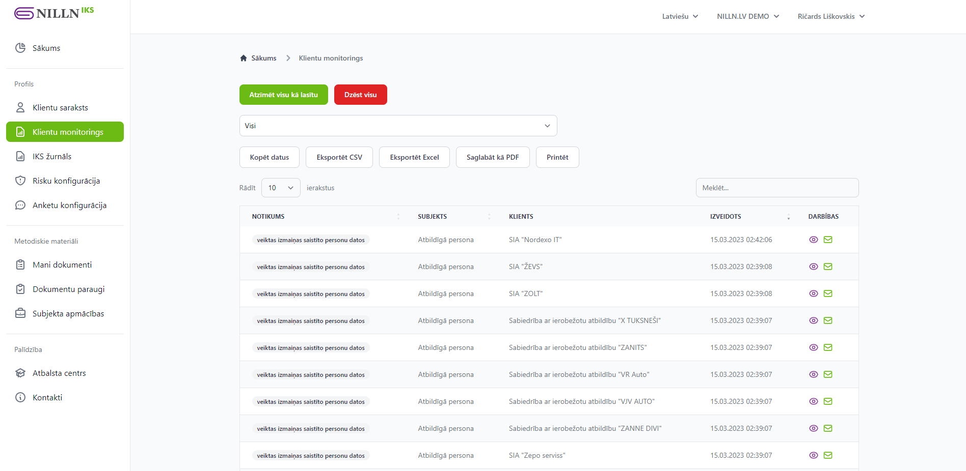Select Klientu monitorings menu item
Image resolution: width=966 pixels, height=471 pixels.
coord(65,132)
